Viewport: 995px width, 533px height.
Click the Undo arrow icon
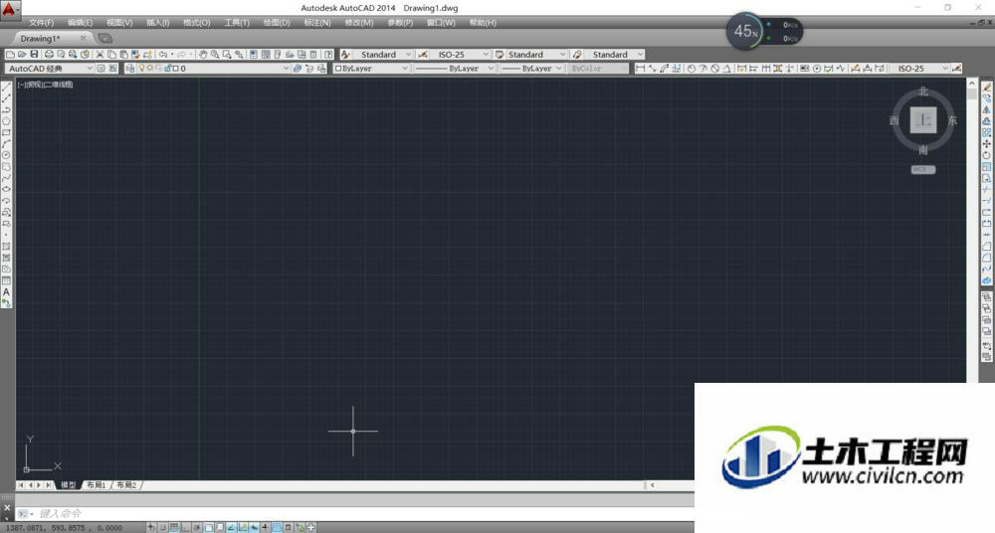coord(163,55)
